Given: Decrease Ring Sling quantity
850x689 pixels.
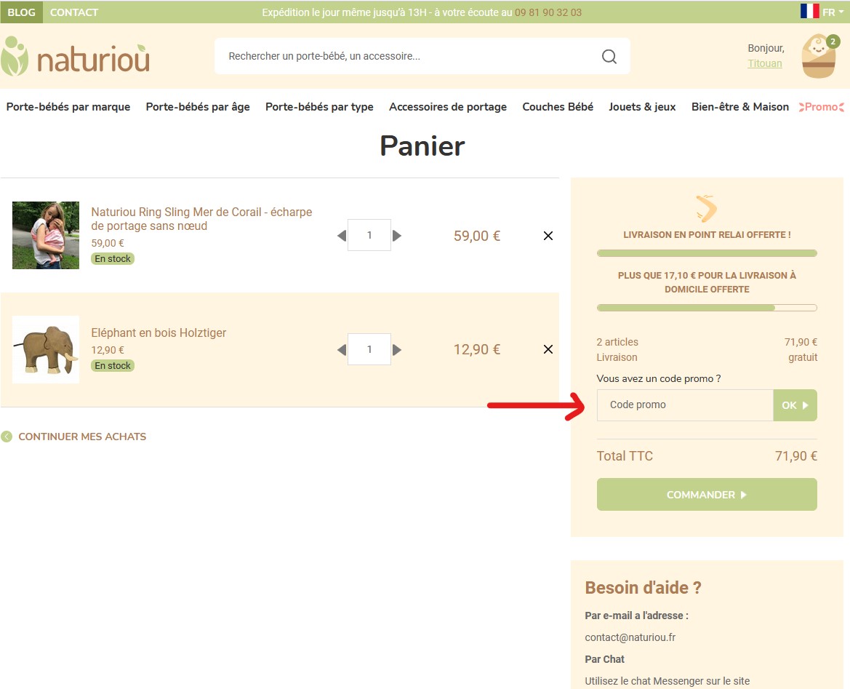Looking at the screenshot, I should pyautogui.click(x=342, y=236).
